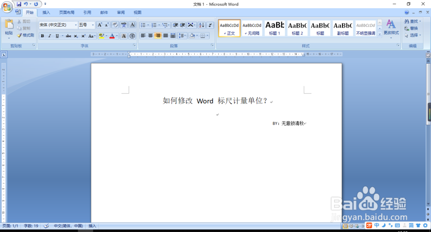Undo the last action
This screenshot has width=431, height=232.
pos(25,4)
